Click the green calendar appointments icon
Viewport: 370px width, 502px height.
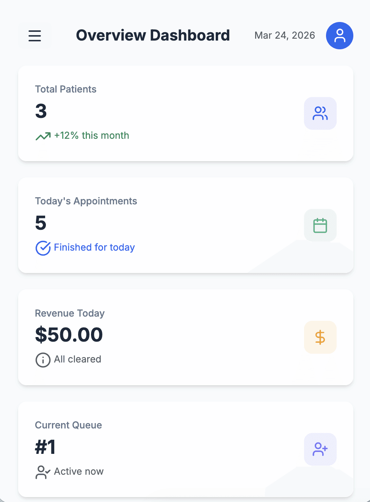click(x=320, y=225)
